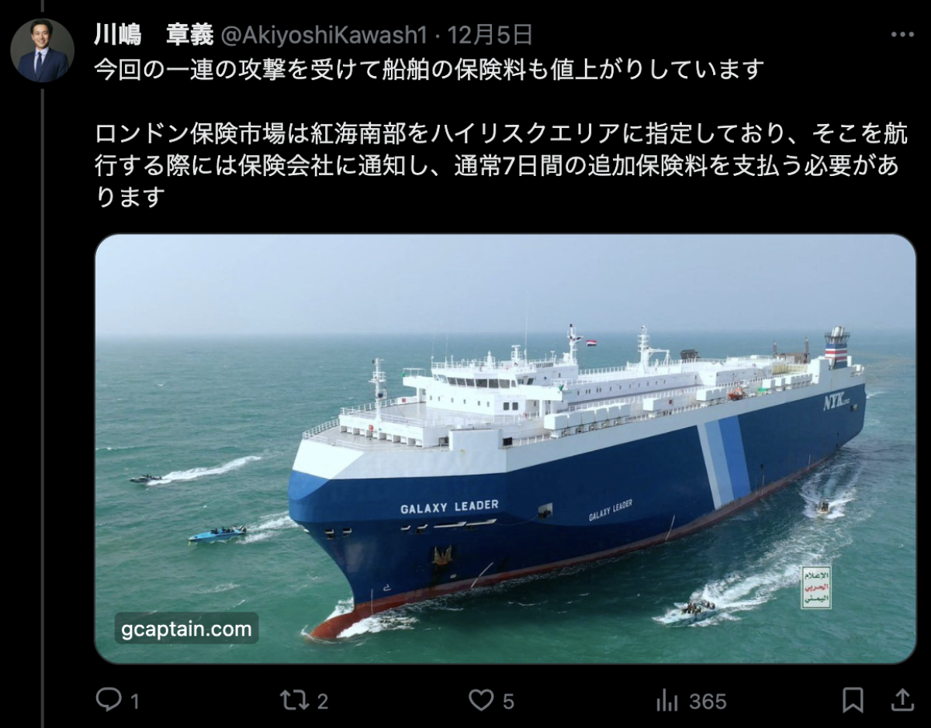Open the Galaxy Leader ship photo
Screen dimensions: 931x728
(505, 449)
